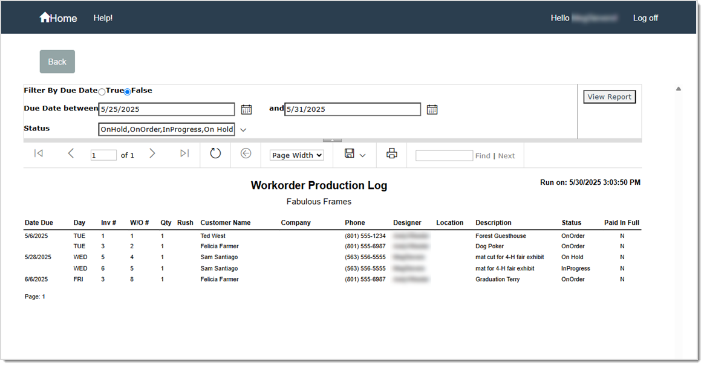The image size is (704, 366).
Task: Go to the previous report page
Action: [71, 154]
